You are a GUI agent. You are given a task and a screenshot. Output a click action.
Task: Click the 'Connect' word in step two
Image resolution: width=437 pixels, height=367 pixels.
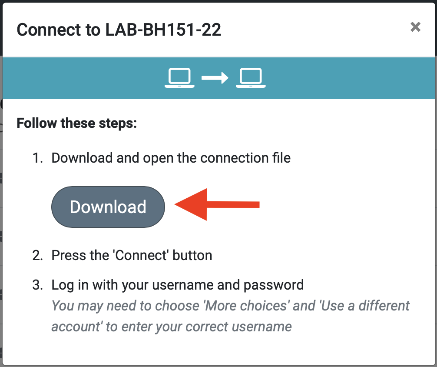pyautogui.click(x=141, y=255)
